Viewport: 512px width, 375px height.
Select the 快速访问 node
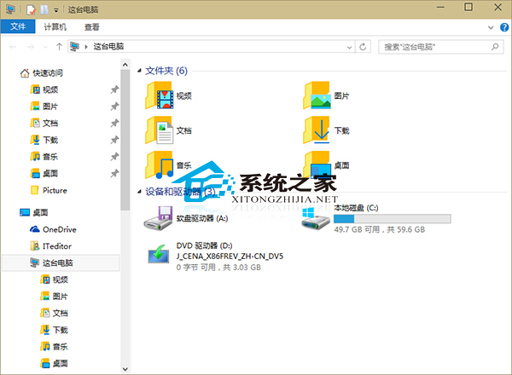pos(41,72)
